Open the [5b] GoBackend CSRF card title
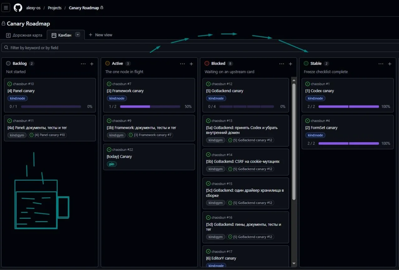This screenshot has height=270, width=399. pos(243,161)
